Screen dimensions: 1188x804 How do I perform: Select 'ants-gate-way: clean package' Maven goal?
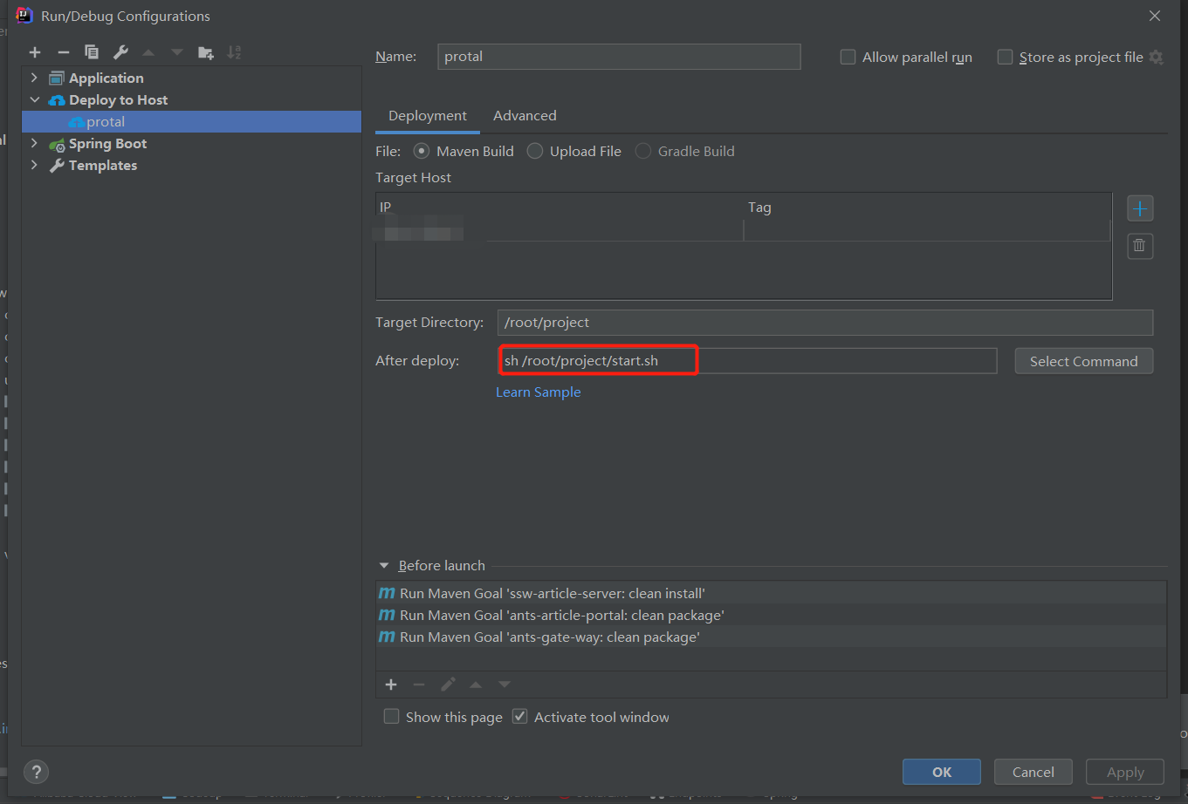[x=771, y=637]
